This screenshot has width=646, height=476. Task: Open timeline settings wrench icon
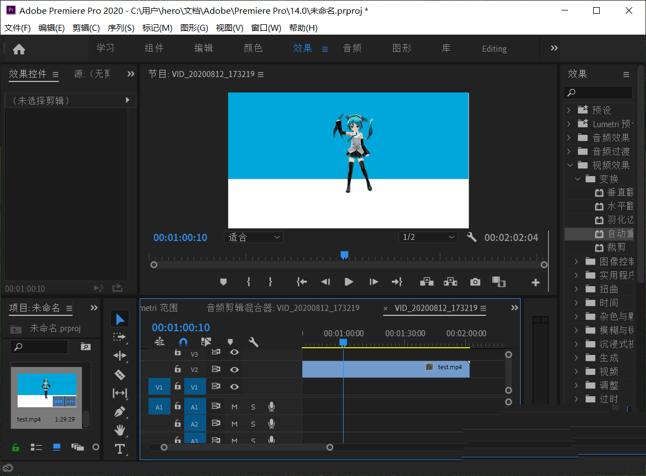click(x=253, y=342)
